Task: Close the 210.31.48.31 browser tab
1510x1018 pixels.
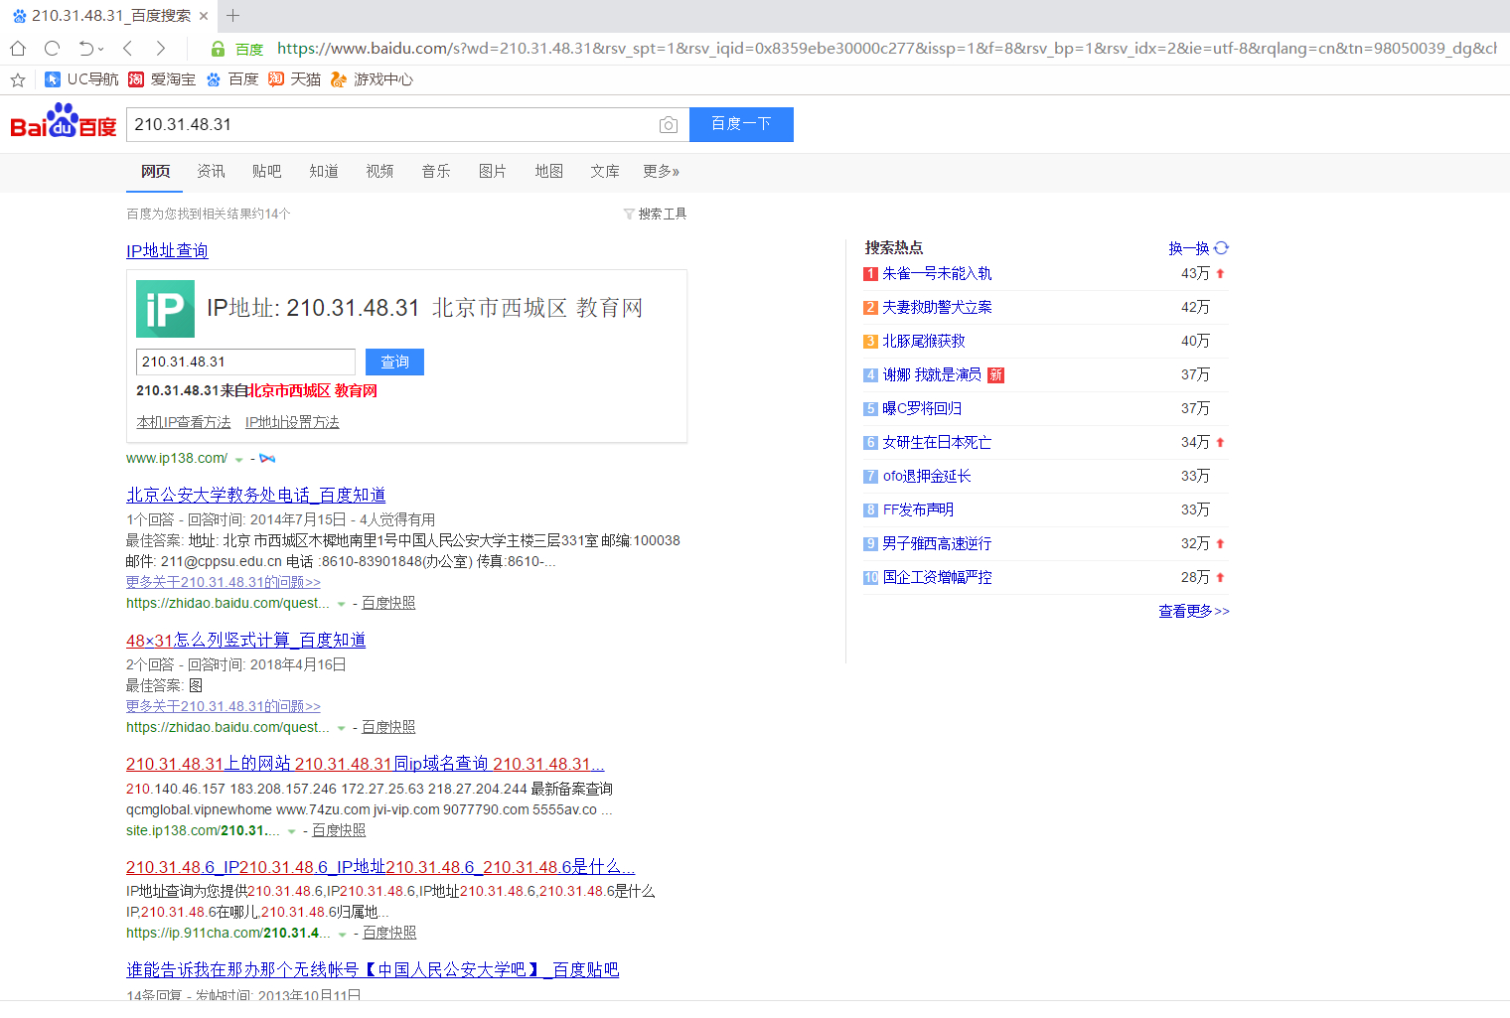Action: 204,16
